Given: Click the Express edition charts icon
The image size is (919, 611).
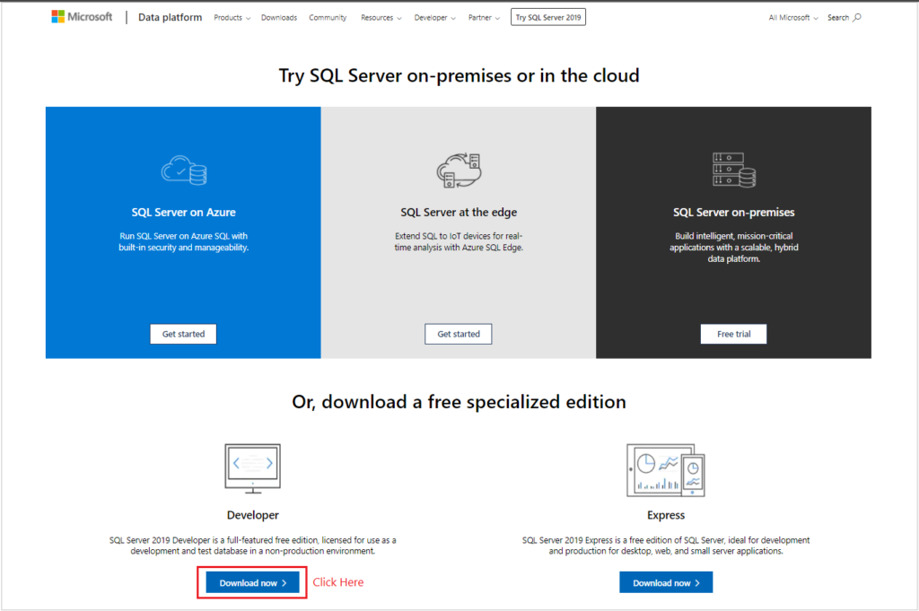Looking at the screenshot, I should click(666, 470).
